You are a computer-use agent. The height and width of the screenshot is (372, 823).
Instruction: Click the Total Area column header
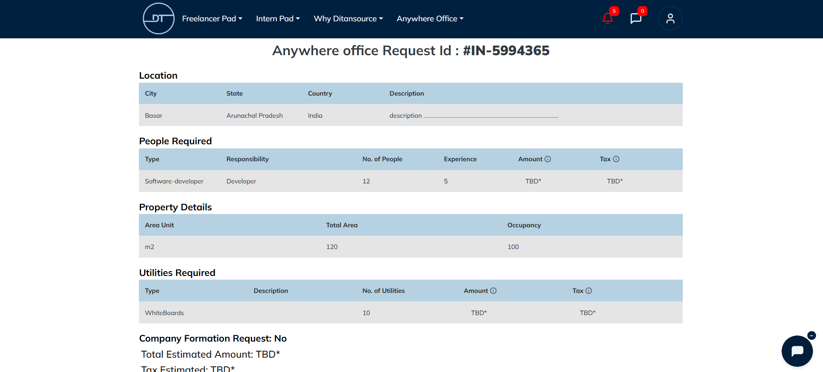click(x=342, y=225)
